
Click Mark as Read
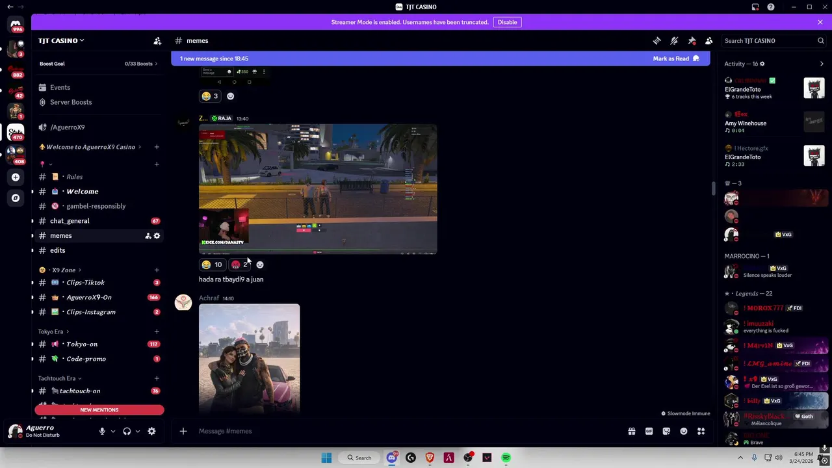pyautogui.click(x=676, y=58)
